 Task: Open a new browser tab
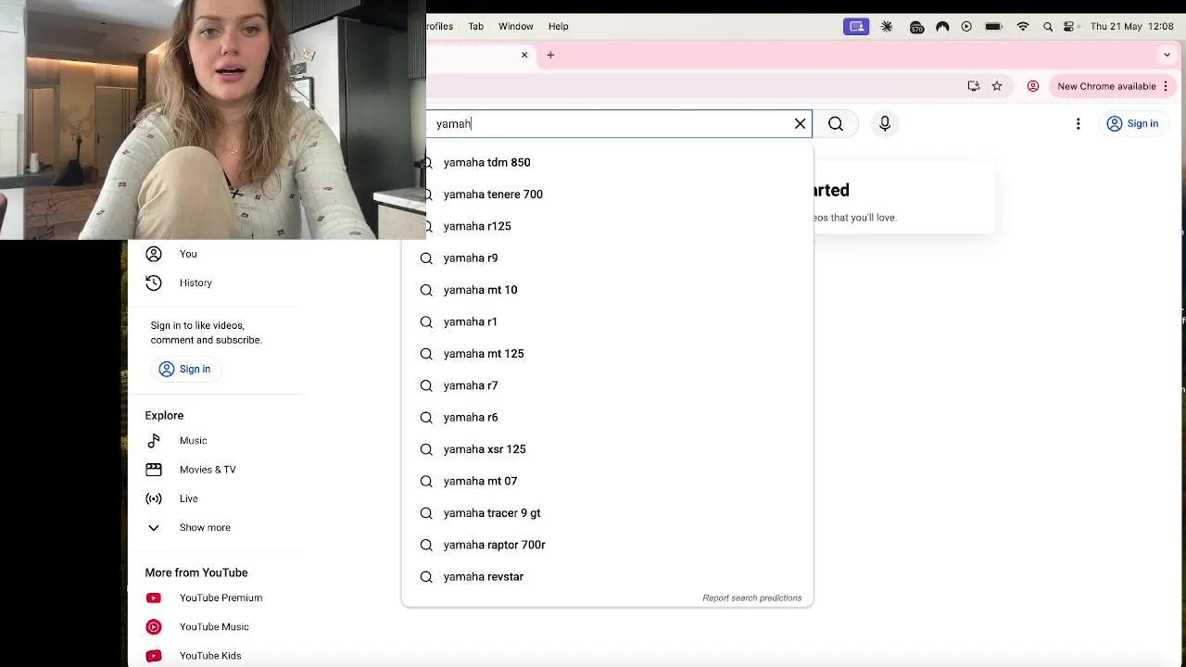tap(550, 55)
